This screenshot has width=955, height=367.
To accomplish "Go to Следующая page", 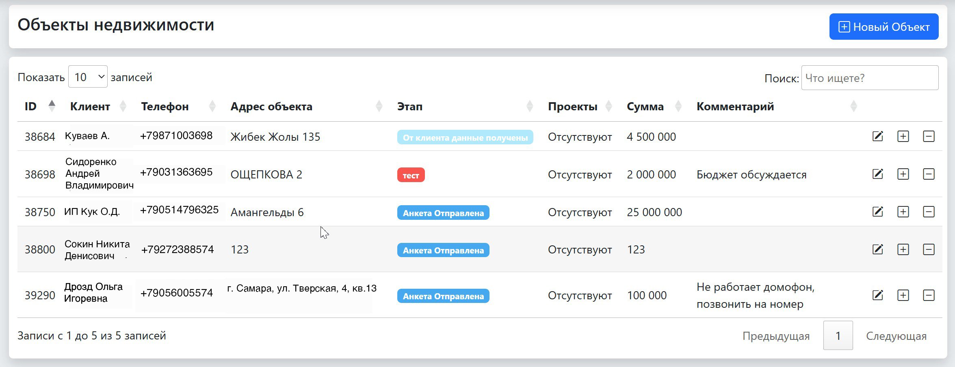I will point(896,336).
